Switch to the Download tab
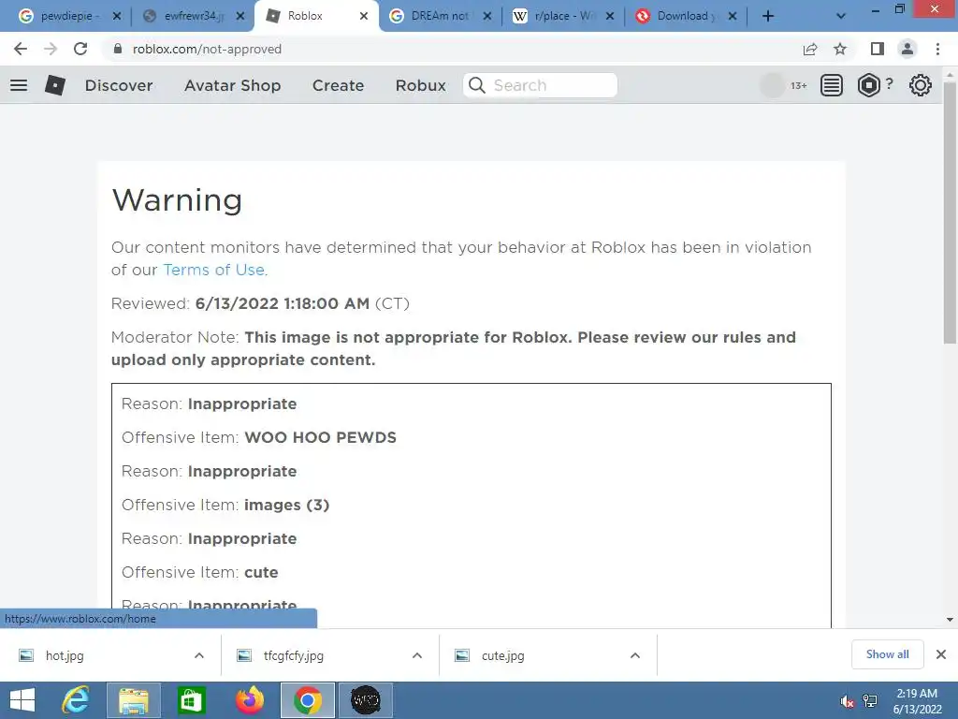This screenshot has width=958, height=719. click(x=684, y=16)
